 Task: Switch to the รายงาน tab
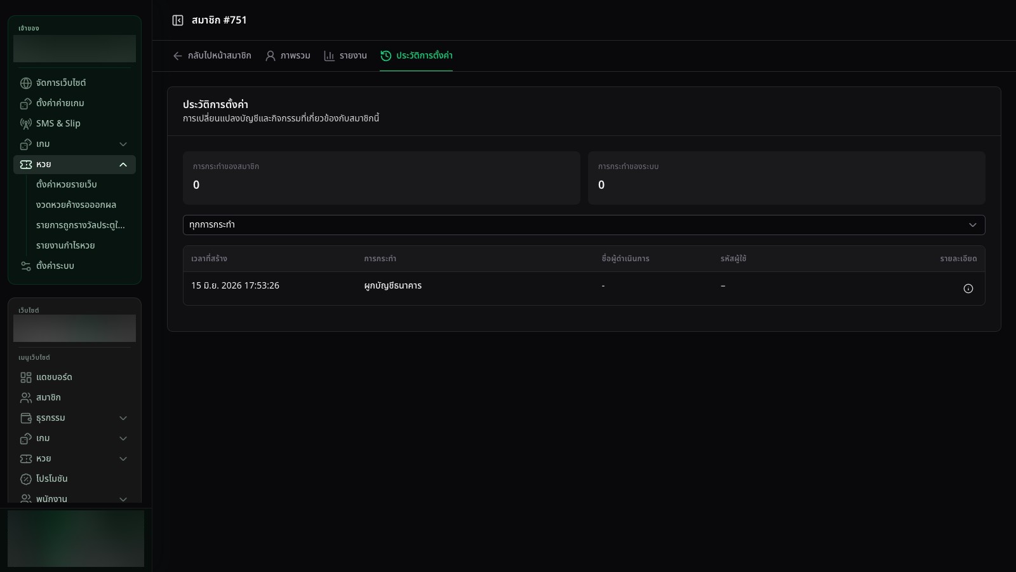coord(345,56)
